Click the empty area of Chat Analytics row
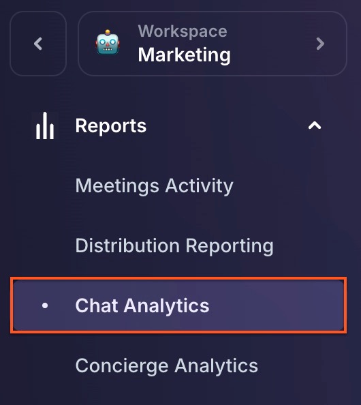The image size is (361, 405). (276, 305)
